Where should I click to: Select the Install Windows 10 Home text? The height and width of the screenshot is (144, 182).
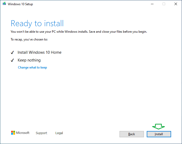click(39, 52)
